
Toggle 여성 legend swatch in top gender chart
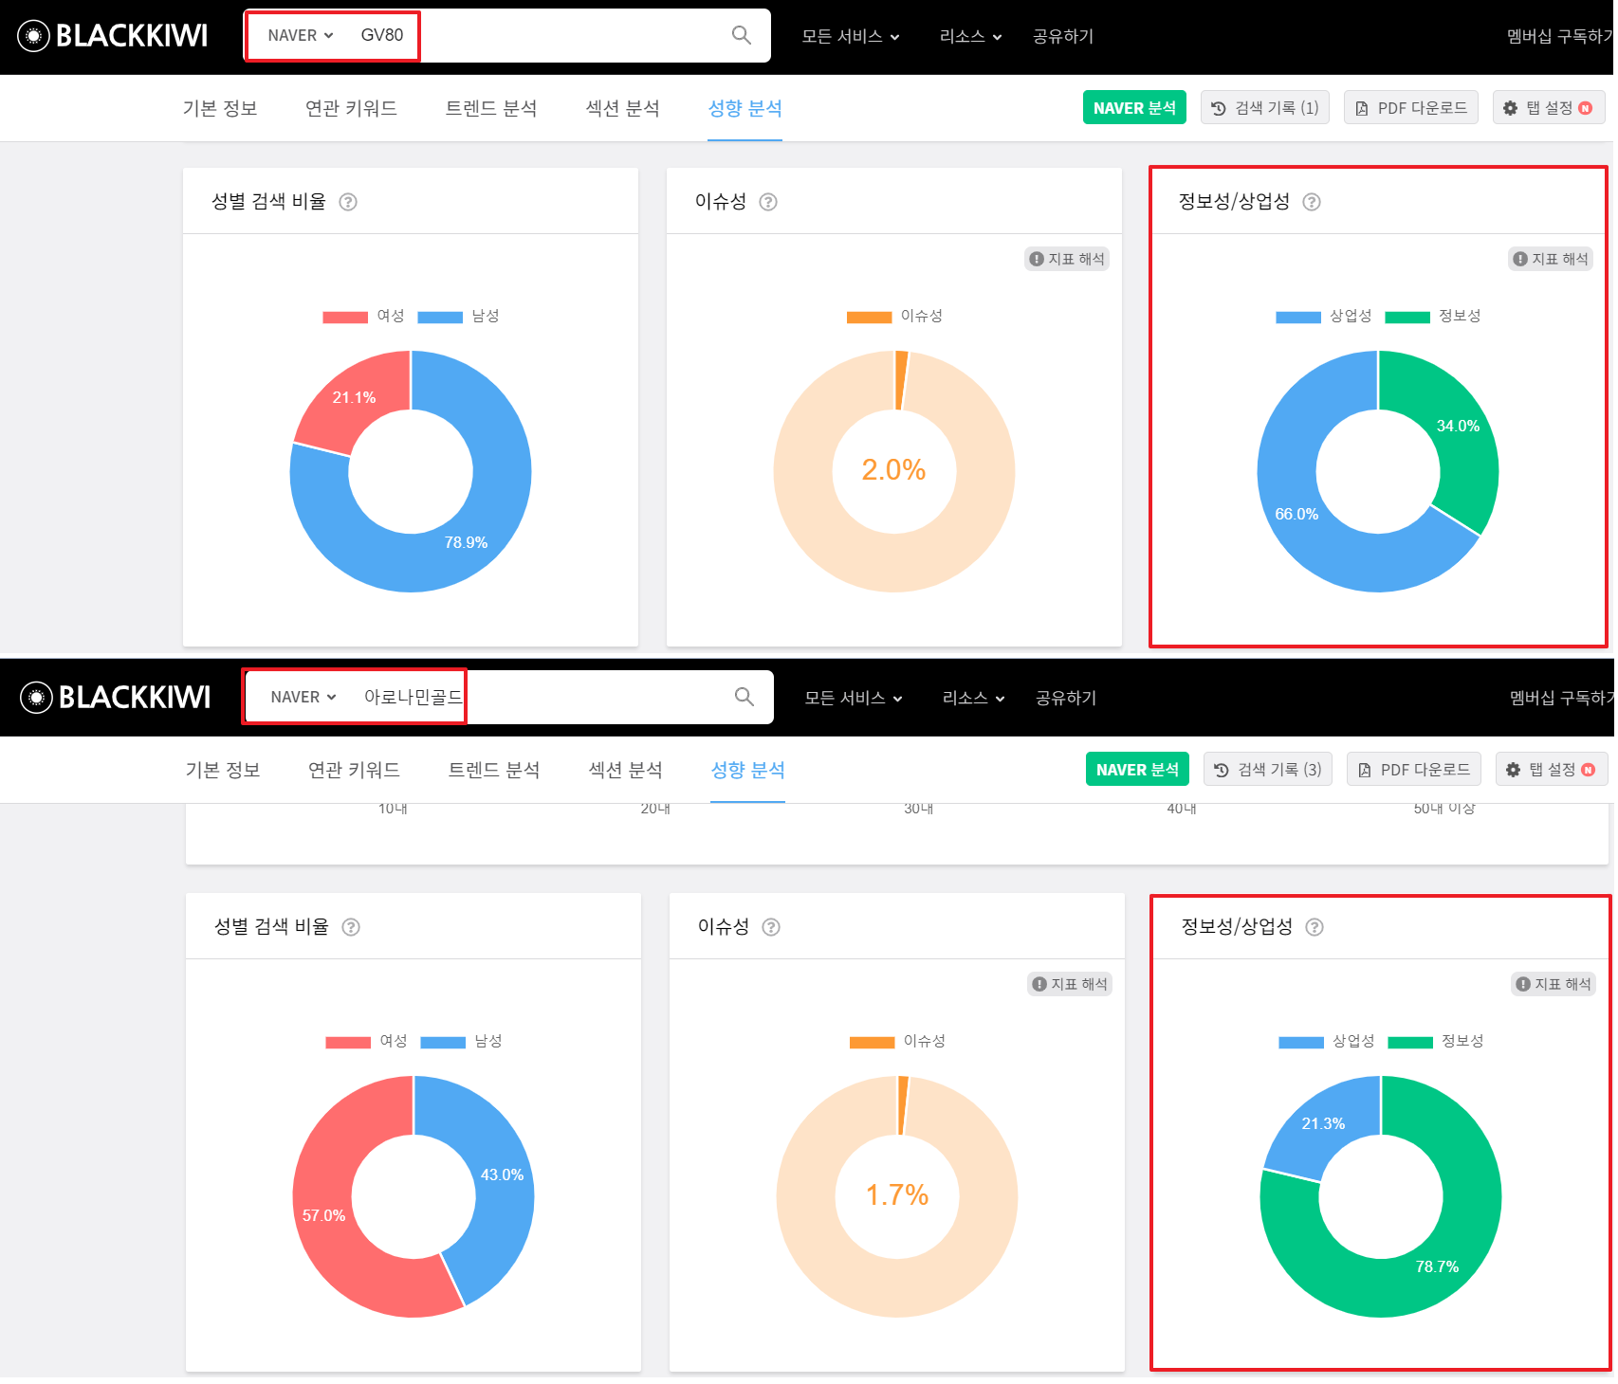(x=345, y=317)
